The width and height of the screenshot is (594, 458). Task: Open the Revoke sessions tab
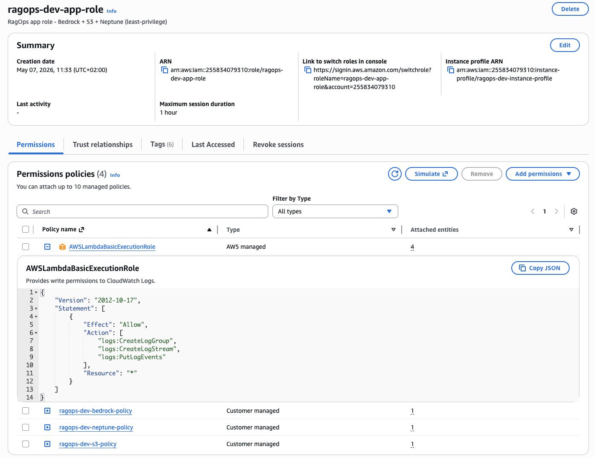[x=278, y=144]
